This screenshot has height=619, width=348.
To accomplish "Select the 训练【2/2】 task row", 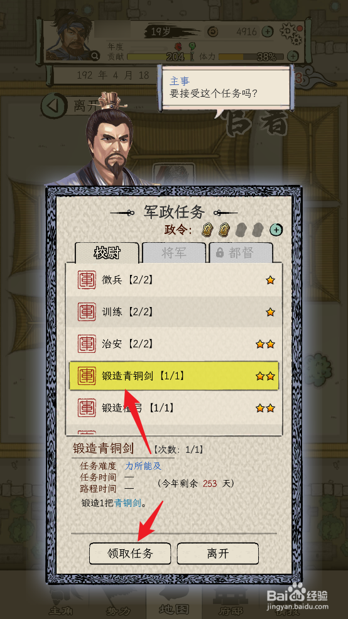I will point(174,312).
